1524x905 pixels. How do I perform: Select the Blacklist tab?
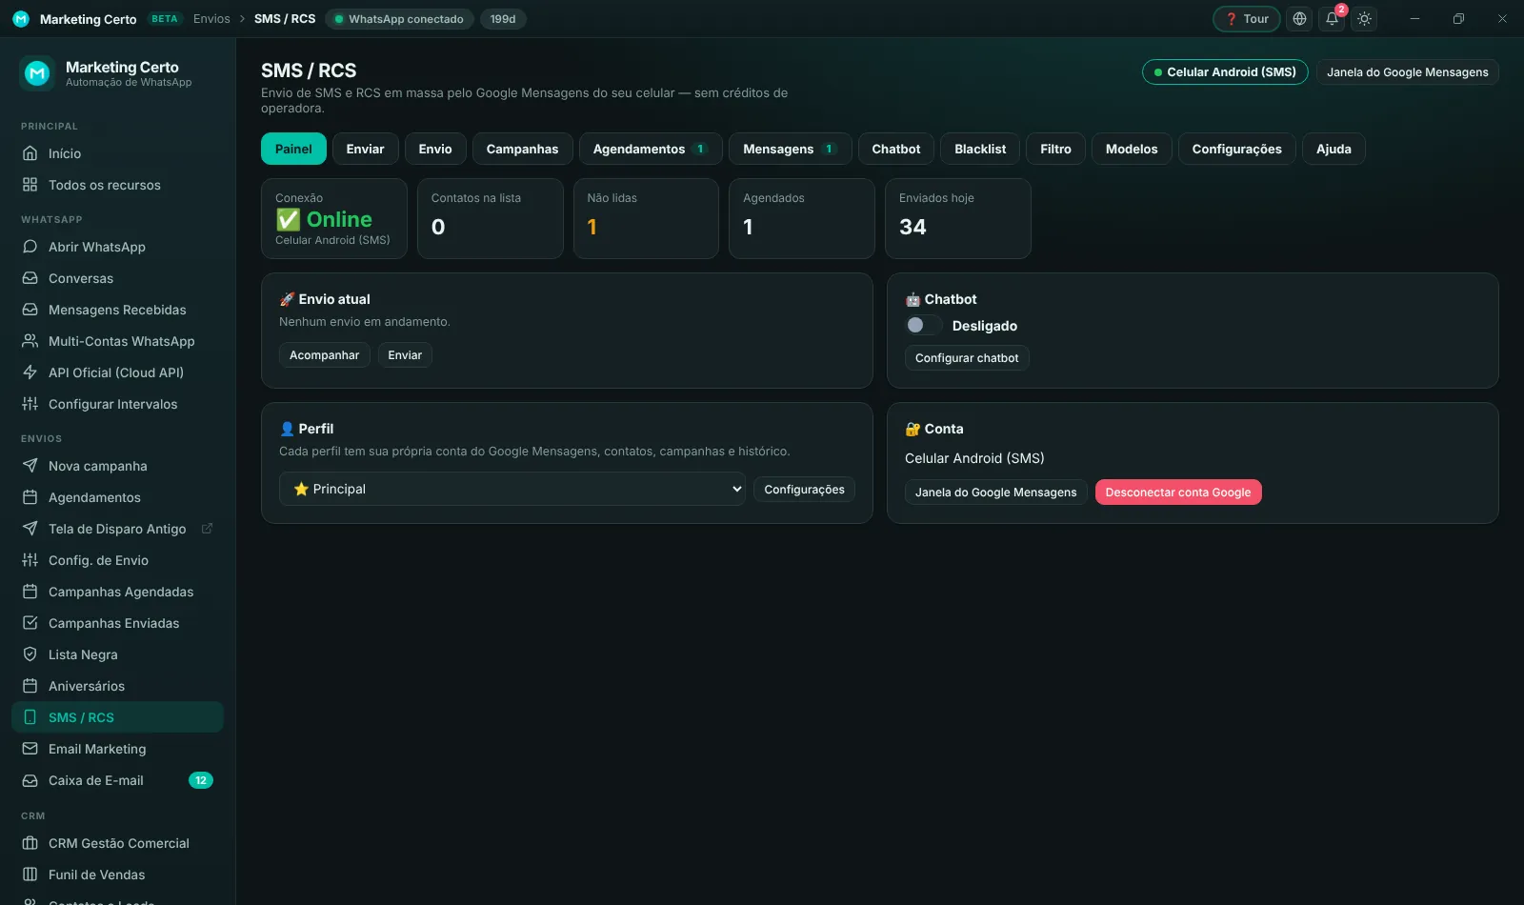[980, 149]
